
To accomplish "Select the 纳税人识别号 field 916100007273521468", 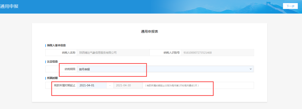I will tap(218, 53).
